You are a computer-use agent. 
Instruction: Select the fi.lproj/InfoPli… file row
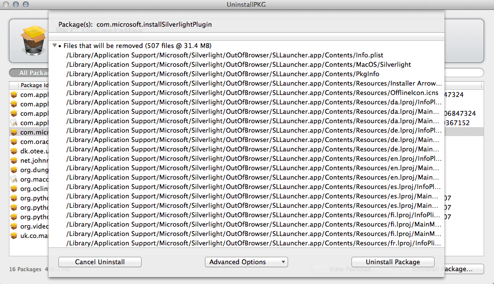[247, 215]
